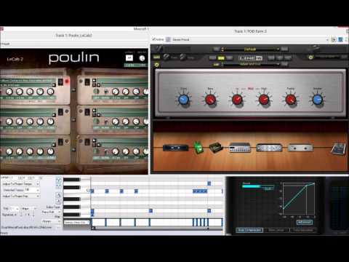Click the blue Volume knob on the amp
Screen dimensions: 349x262
(x=317, y=100)
